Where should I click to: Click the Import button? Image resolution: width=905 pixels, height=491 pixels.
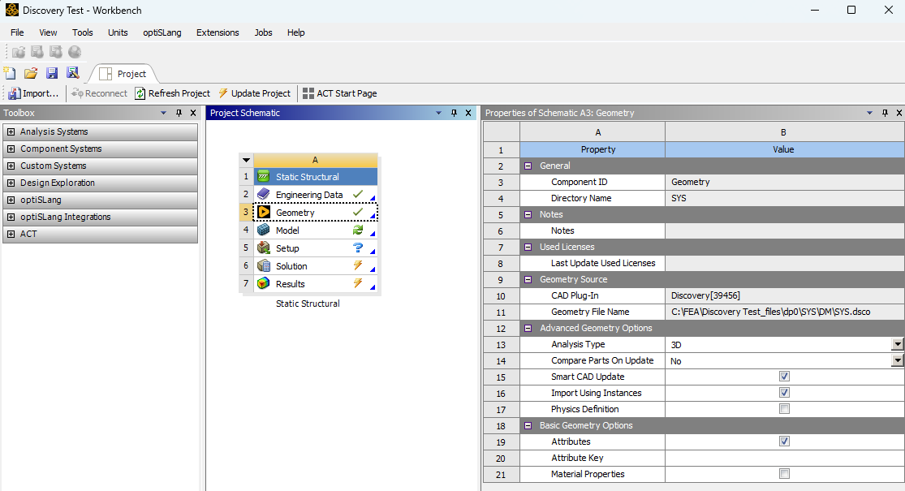[33, 93]
